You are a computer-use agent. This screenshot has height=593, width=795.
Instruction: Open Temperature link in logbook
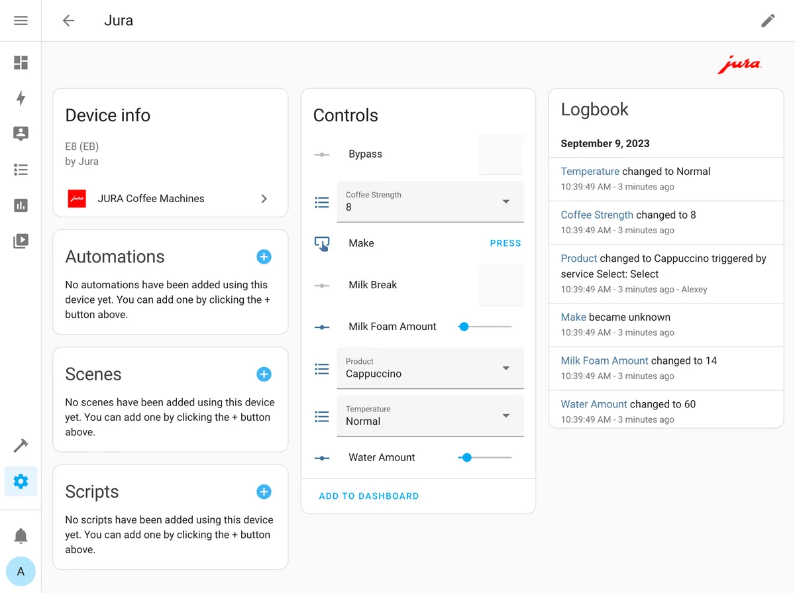tap(590, 171)
